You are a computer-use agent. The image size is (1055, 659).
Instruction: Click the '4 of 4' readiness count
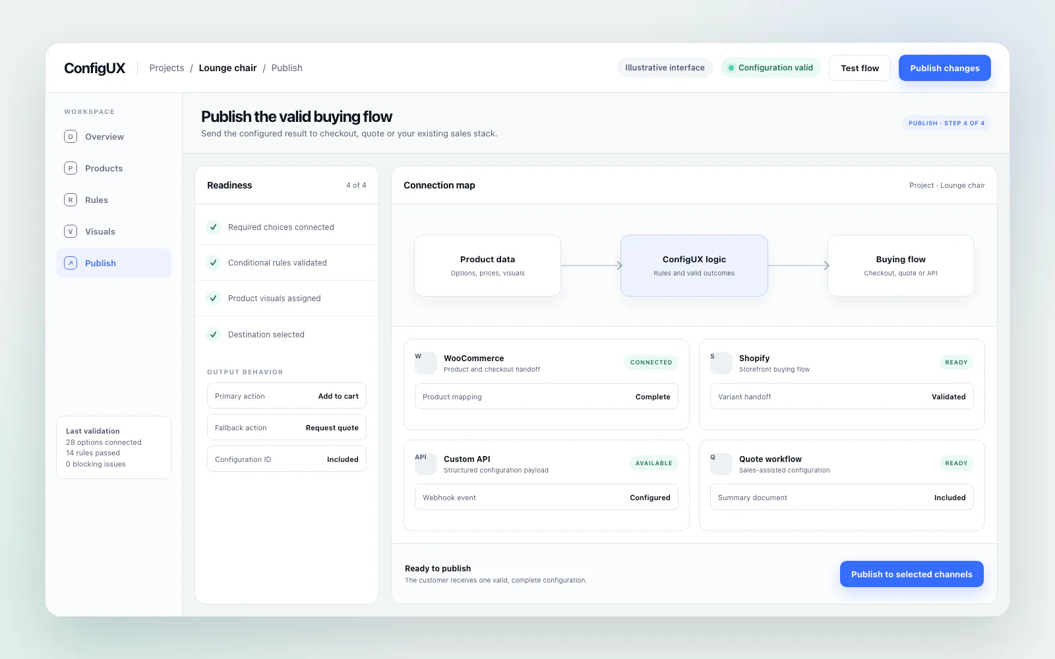pyautogui.click(x=356, y=186)
